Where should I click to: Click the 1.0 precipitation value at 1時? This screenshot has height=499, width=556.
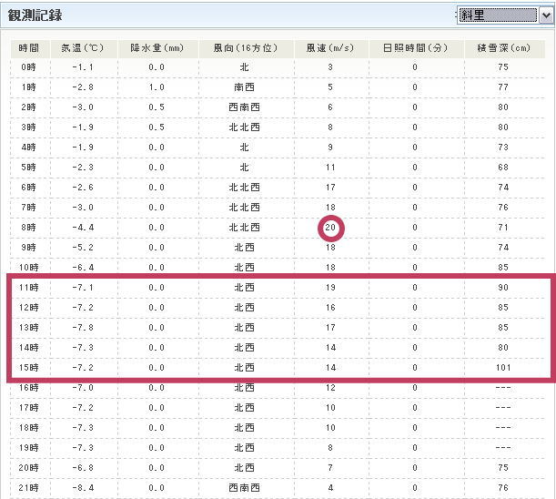click(x=157, y=87)
